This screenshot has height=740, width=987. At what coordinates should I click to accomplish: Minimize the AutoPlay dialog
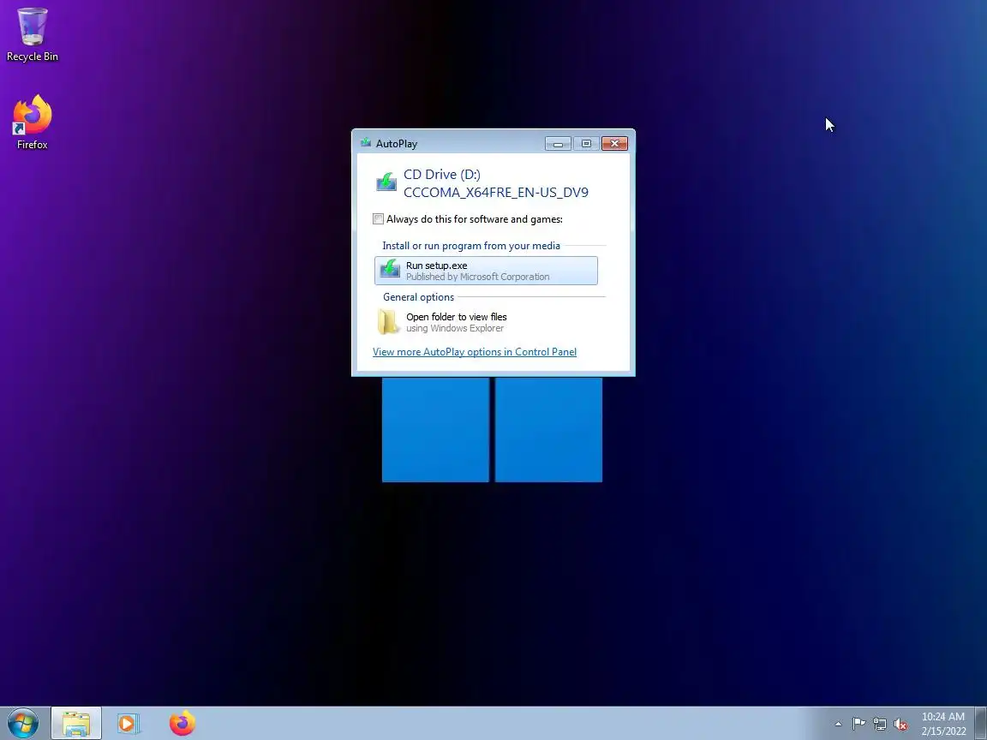[x=558, y=144]
